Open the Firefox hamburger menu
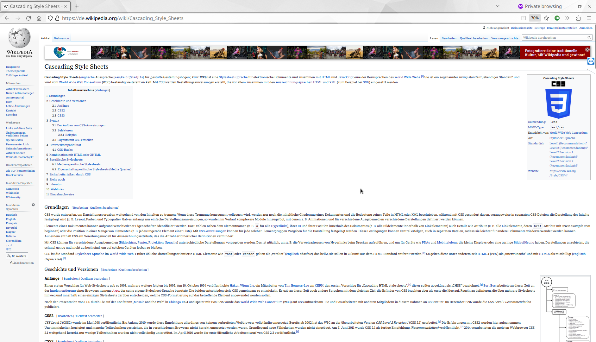 (589, 18)
